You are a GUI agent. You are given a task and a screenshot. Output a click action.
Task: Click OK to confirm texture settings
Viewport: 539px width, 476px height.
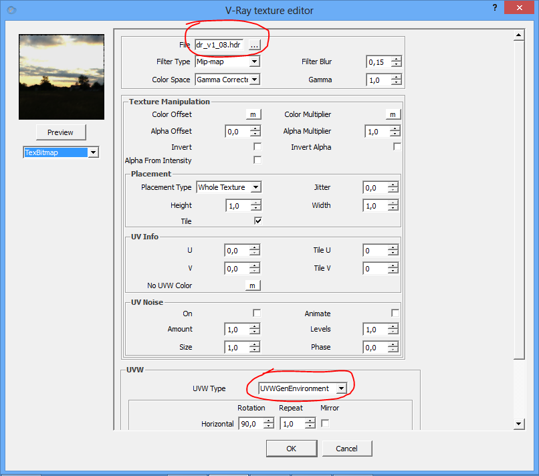point(292,449)
